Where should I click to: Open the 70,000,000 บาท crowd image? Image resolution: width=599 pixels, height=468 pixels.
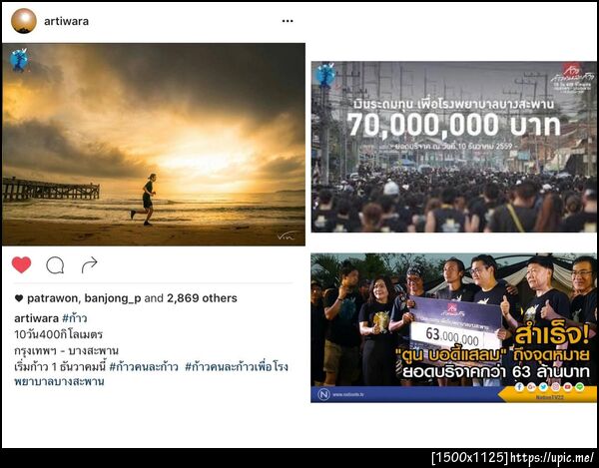click(453, 147)
